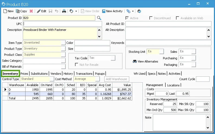Open the Specs tab
The width and height of the screenshot is (215, 134).
point(151,74)
